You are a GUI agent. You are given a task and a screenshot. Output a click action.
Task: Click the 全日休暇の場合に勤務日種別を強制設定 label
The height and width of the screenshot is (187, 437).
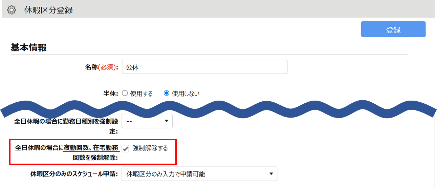click(66, 126)
